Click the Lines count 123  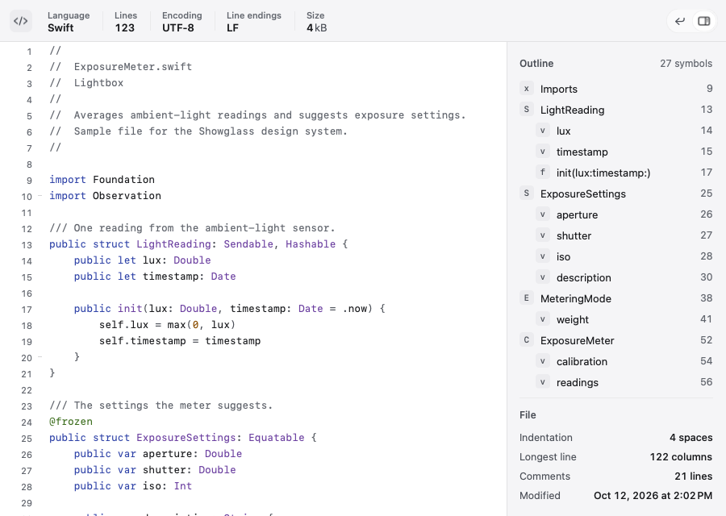pos(124,27)
